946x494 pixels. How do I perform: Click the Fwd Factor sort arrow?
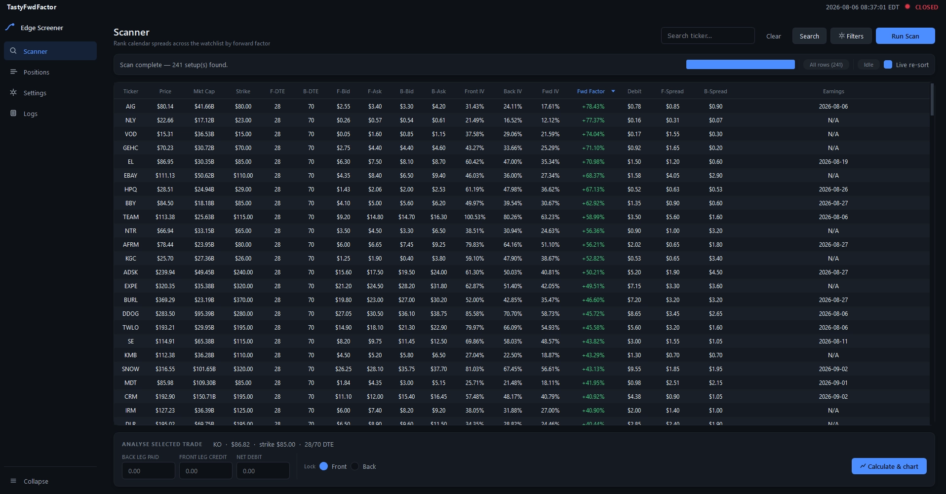tap(613, 91)
